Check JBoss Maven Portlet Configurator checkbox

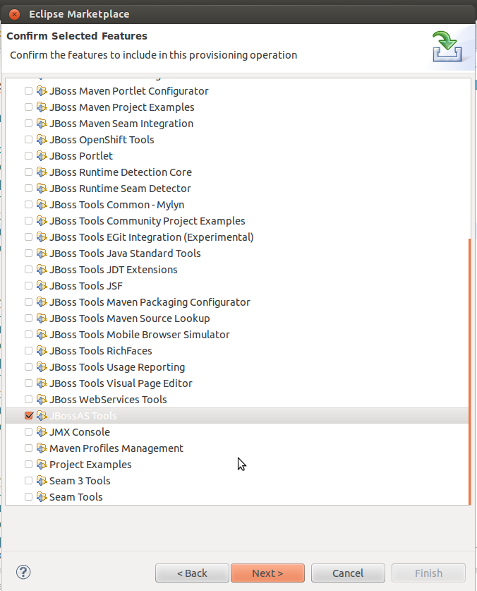point(28,91)
